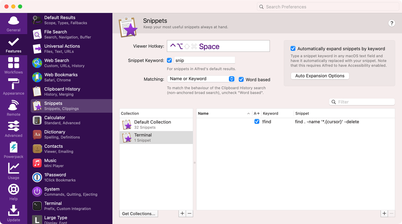Toggle Word based checkbox
Image resolution: width=402 pixels, height=224 pixels.
tap(241, 79)
